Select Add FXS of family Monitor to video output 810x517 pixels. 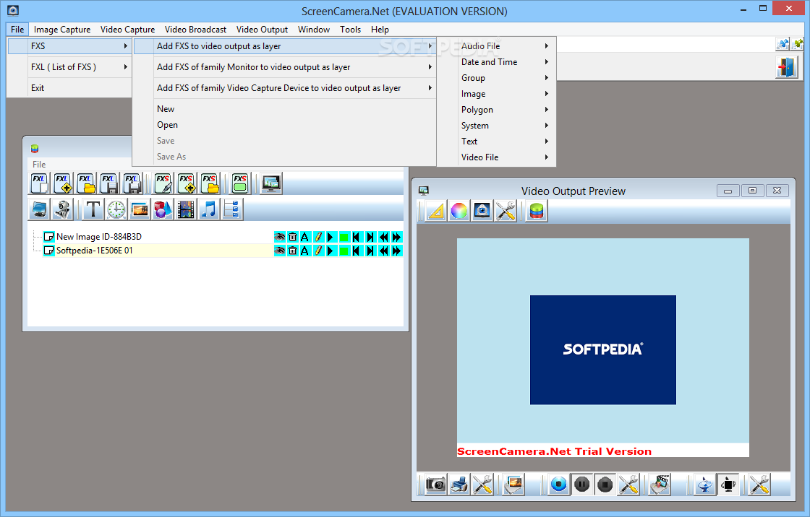tap(284, 67)
